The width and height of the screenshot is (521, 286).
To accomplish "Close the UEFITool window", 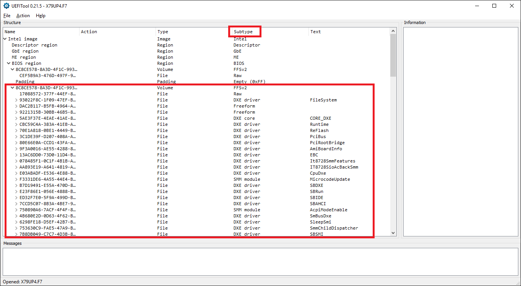I will 512,6.
